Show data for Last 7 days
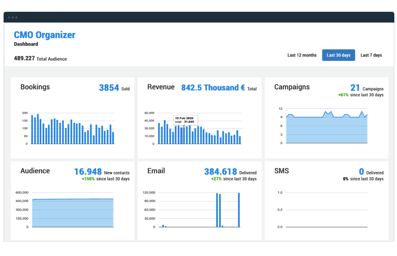 (x=371, y=55)
